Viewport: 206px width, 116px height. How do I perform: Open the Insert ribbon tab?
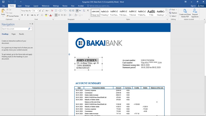[20, 6]
